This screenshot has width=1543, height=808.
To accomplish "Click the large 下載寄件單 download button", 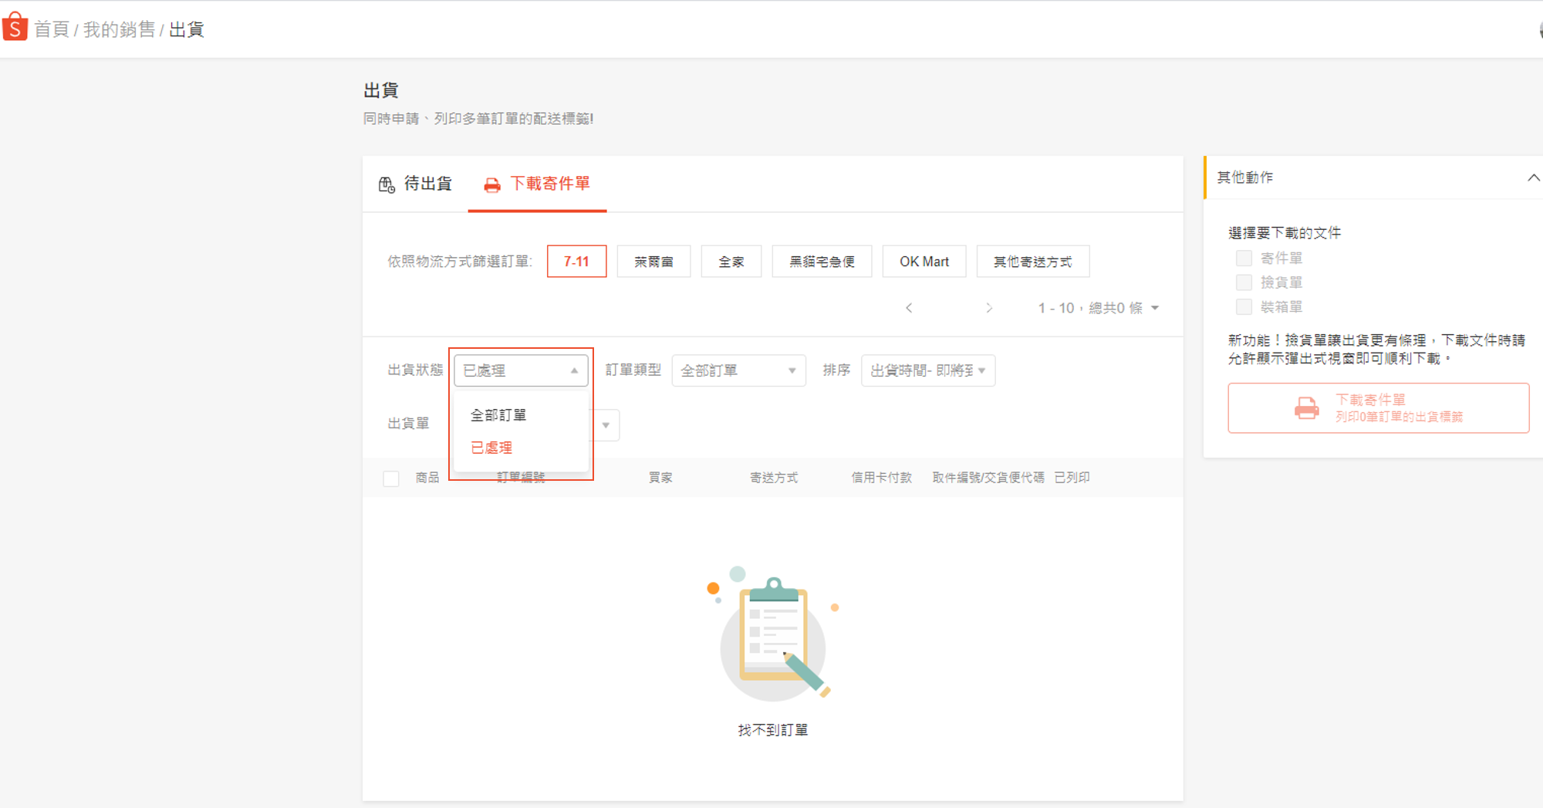I will tap(1378, 407).
